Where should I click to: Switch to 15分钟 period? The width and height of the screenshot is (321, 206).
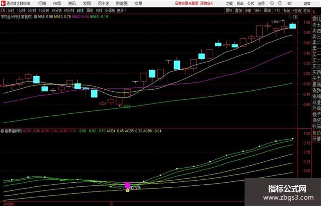[43, 10]
